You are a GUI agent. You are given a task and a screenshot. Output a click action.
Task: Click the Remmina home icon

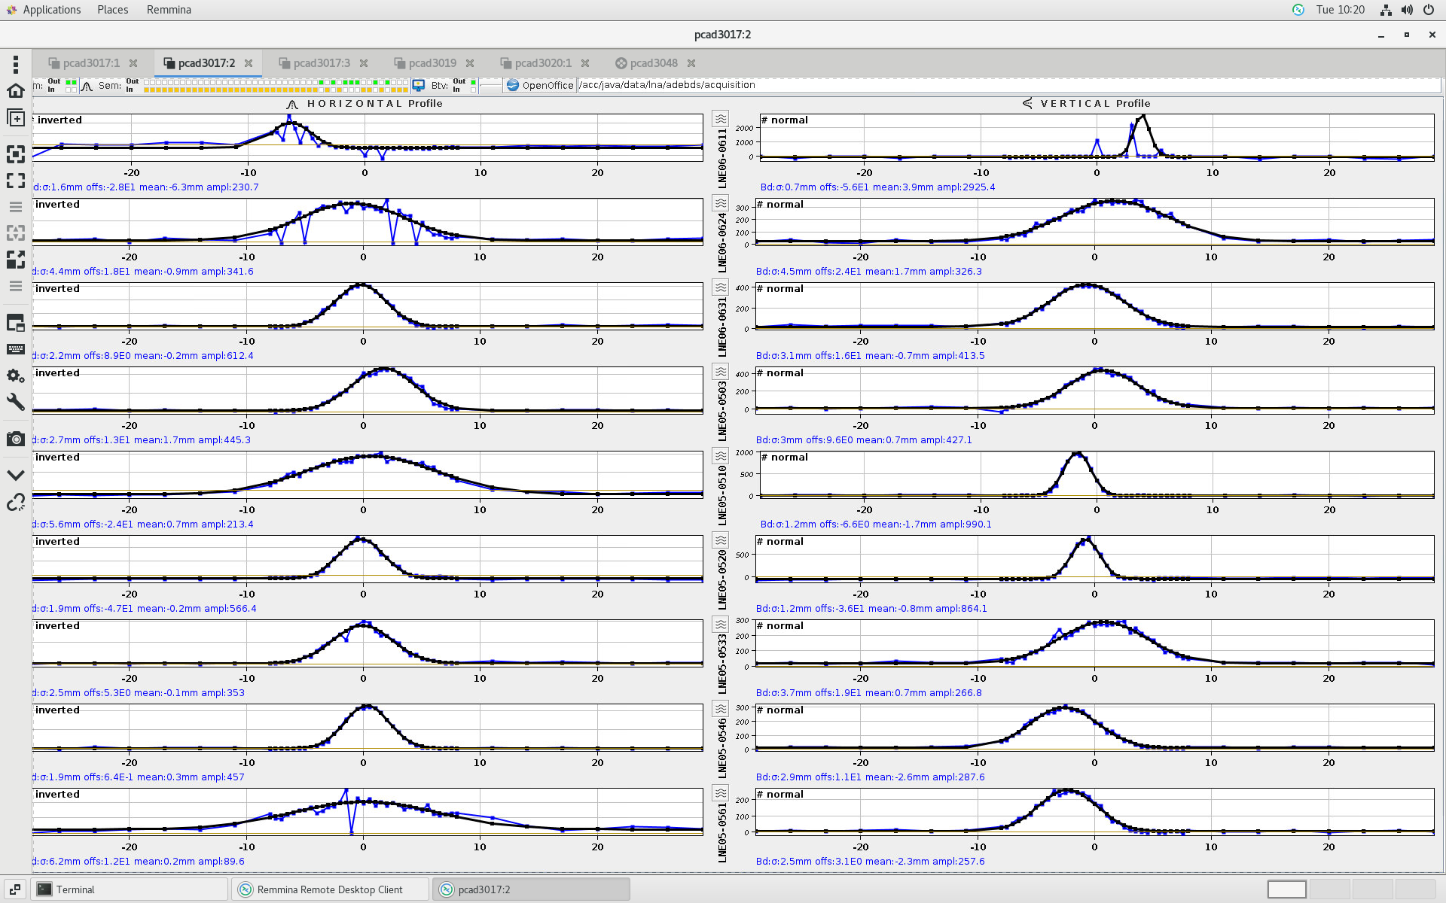click(x=15, y=91)
